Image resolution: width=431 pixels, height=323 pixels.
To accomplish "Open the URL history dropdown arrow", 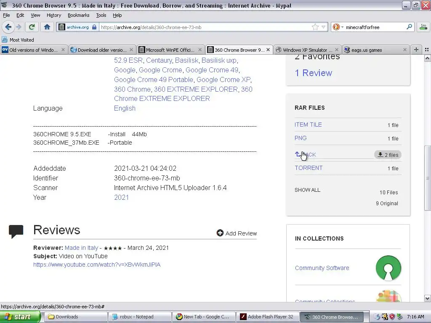I will click(x=324, y=27).
